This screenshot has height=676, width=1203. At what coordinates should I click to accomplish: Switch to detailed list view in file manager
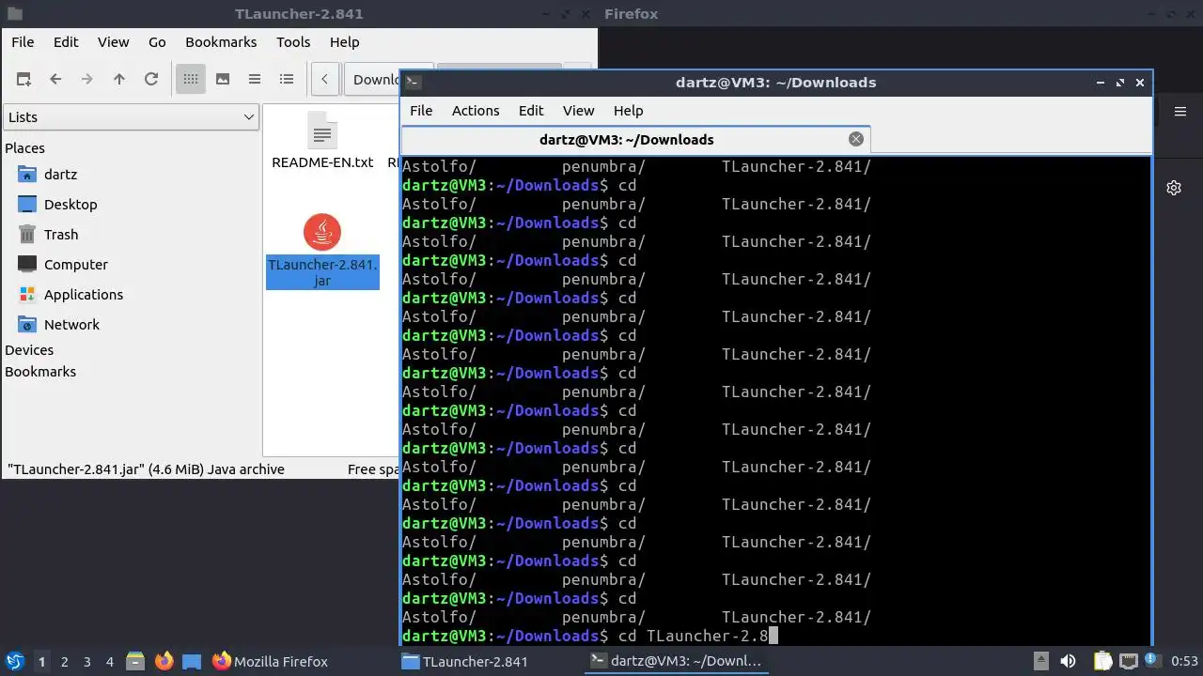coord(287,80)
